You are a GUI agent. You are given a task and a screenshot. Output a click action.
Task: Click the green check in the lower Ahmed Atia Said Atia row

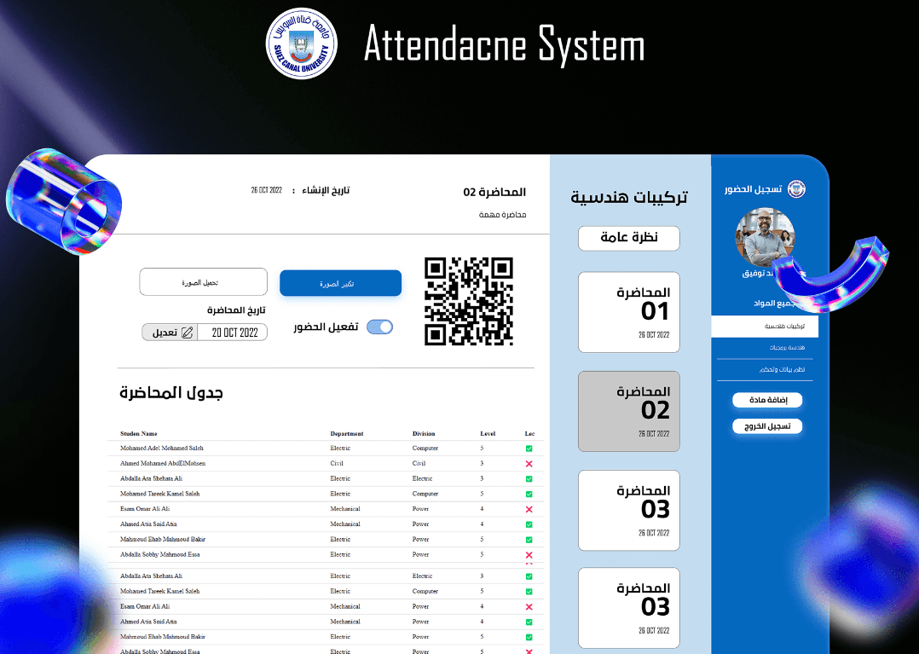click(529, 622)
